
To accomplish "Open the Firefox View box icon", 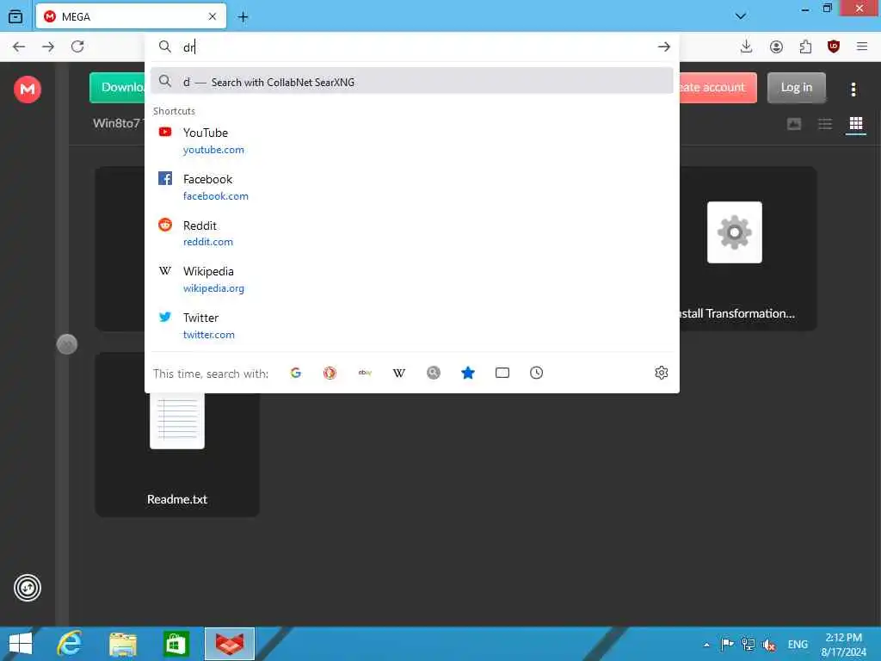I will pyautogui.click(x=15, y=17).
